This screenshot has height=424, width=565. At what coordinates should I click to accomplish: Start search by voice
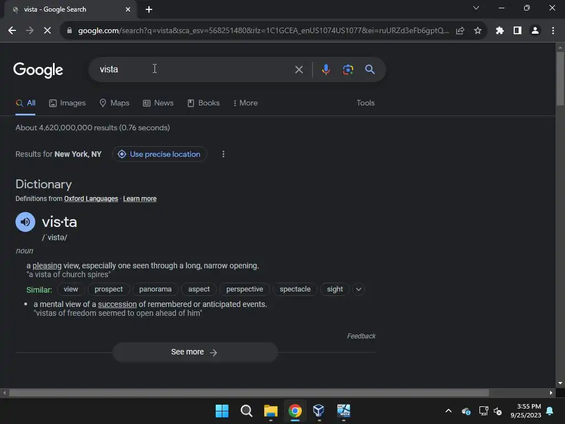tap(326, 70)
